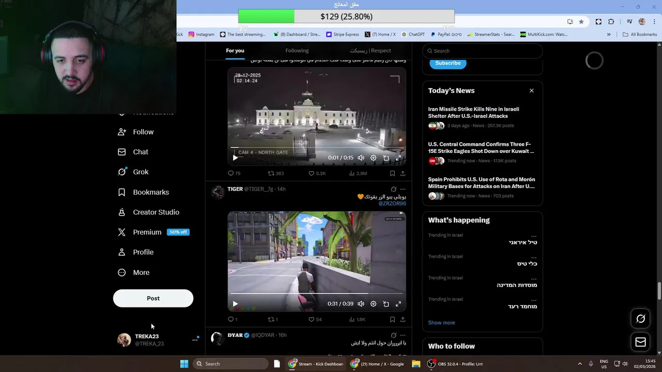The height and width of the screenshot is (372, 662).
Task: Reply to TIGER's post
Action: click(x=233, y=319)
